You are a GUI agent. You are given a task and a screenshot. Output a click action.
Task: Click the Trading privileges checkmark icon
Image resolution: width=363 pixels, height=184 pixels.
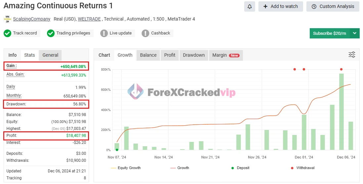click(x=51, y=33)
